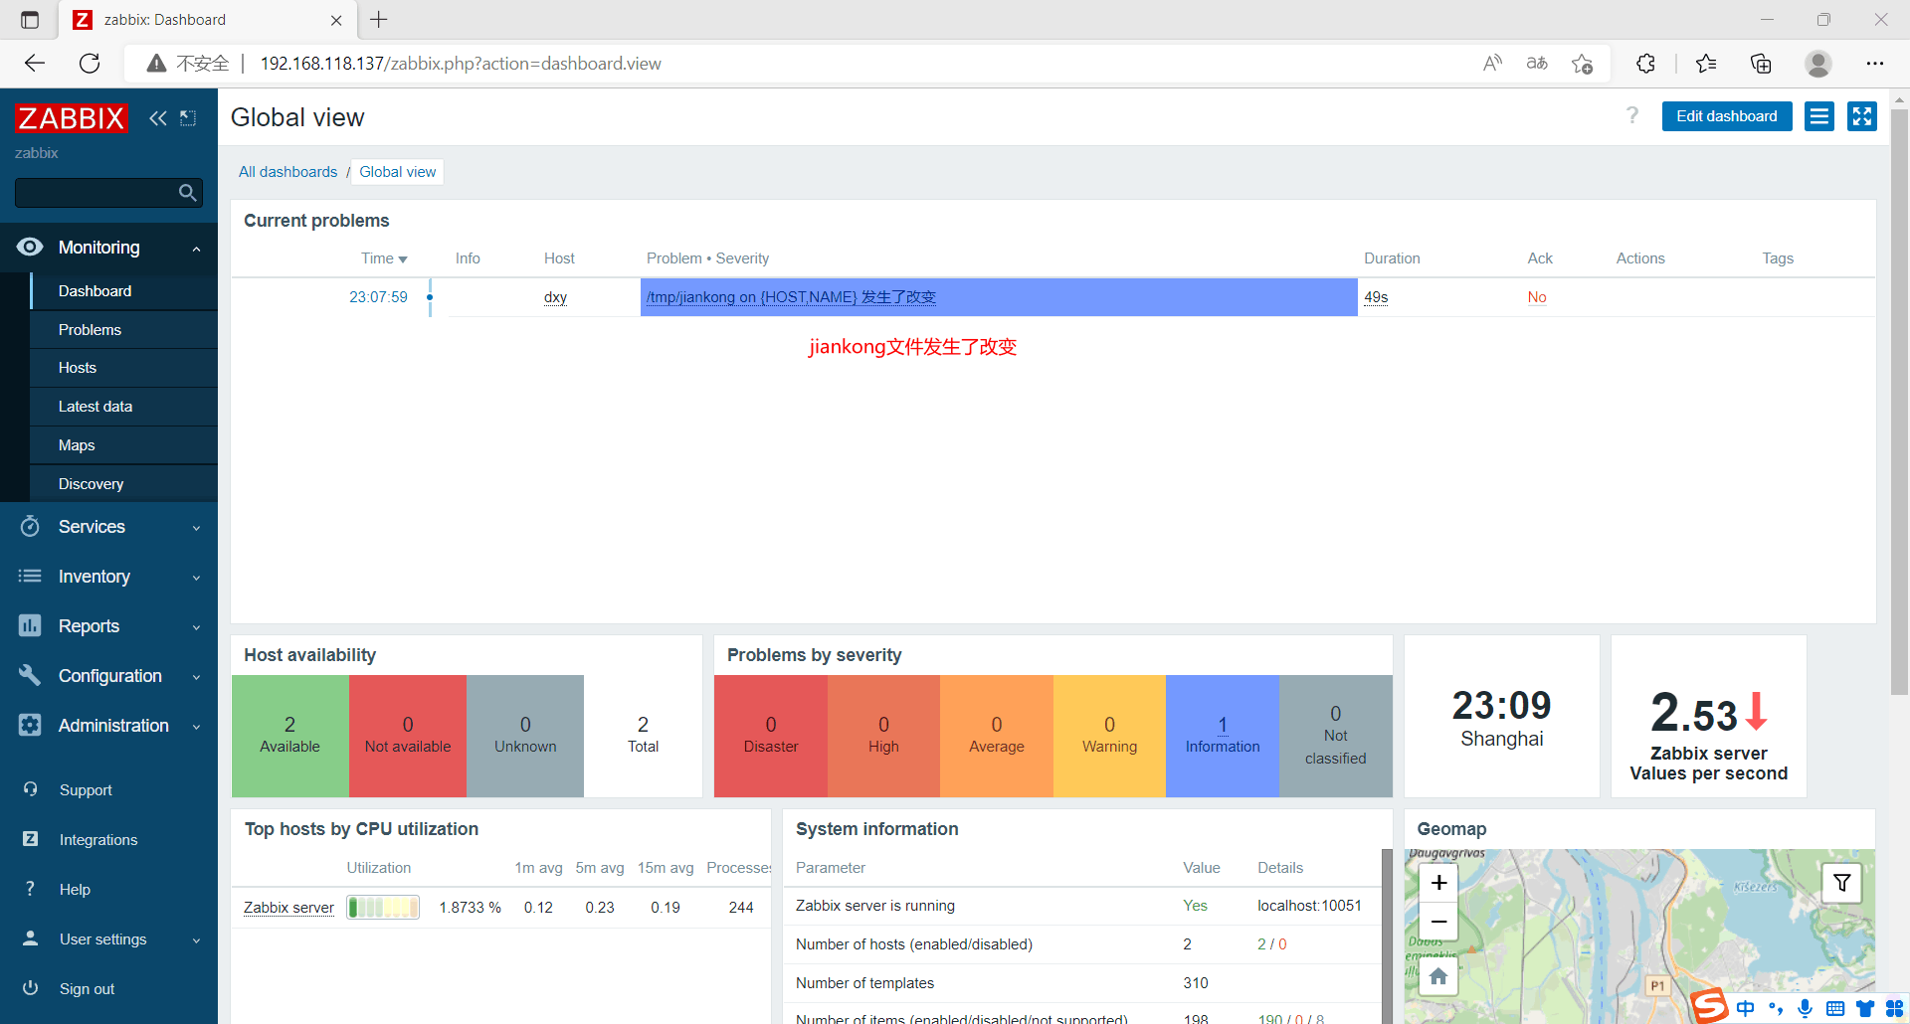Click the Global view breadcrumb
Image resolution: width=1910 pixels, height=1024 pixels.
[x=398, y=172]
